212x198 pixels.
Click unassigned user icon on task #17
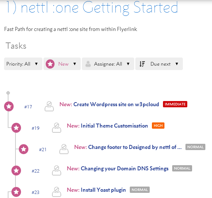click(x=49, y=106)
